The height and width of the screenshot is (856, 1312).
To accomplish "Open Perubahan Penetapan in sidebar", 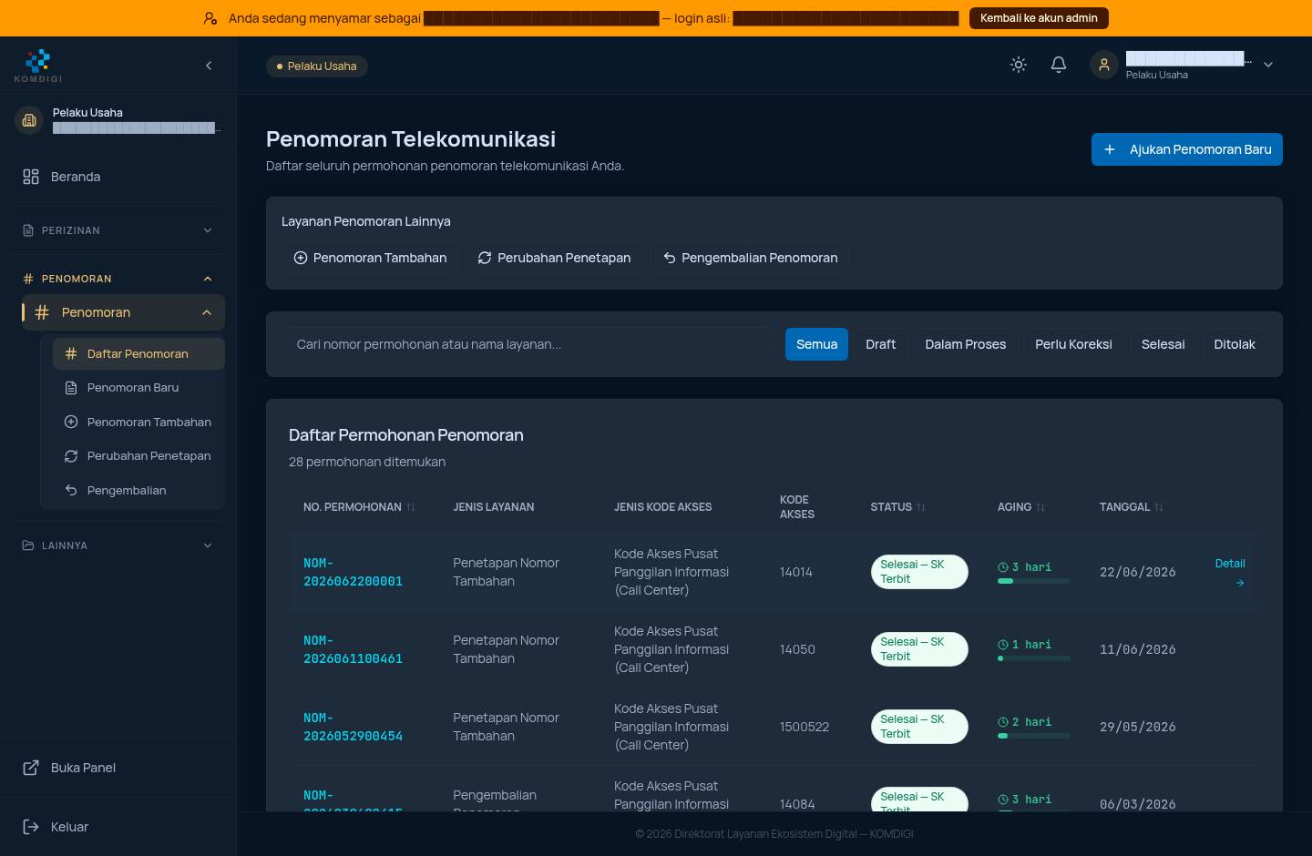I will tap(138, 456).
